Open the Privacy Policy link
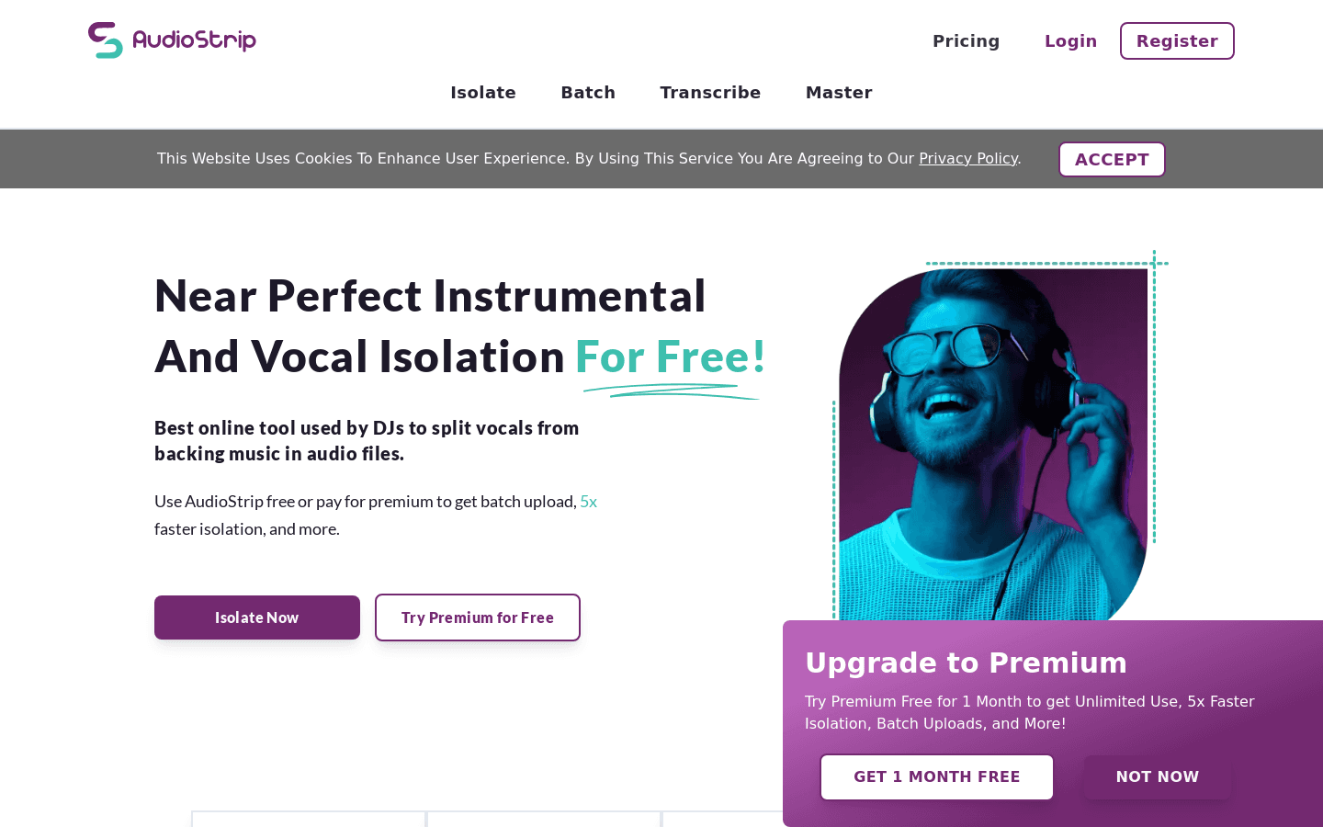 (x=968, y=158)
